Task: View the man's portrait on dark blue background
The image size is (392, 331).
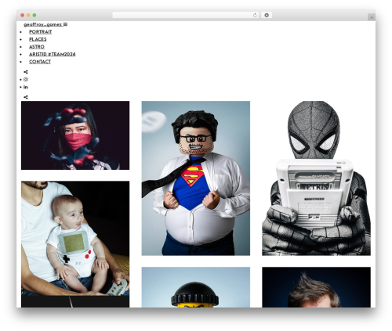Action: tap(316, 287)
